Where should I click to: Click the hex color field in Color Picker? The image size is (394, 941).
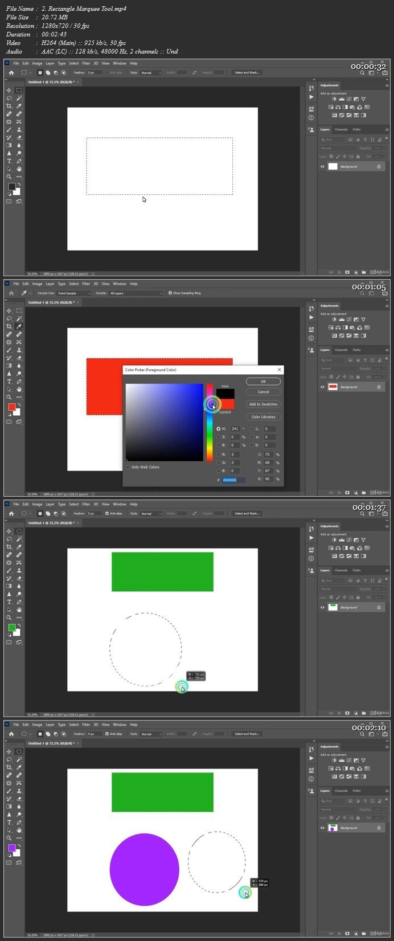pos(233,480)
